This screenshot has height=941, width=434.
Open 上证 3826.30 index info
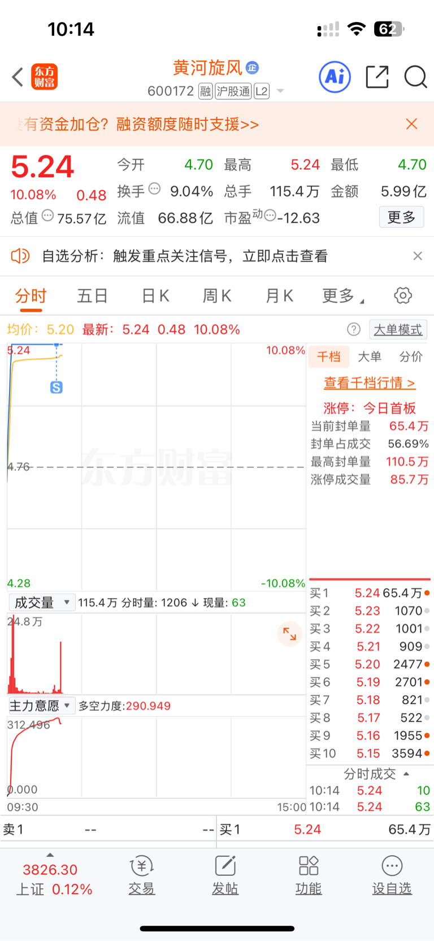coord(54,879)
